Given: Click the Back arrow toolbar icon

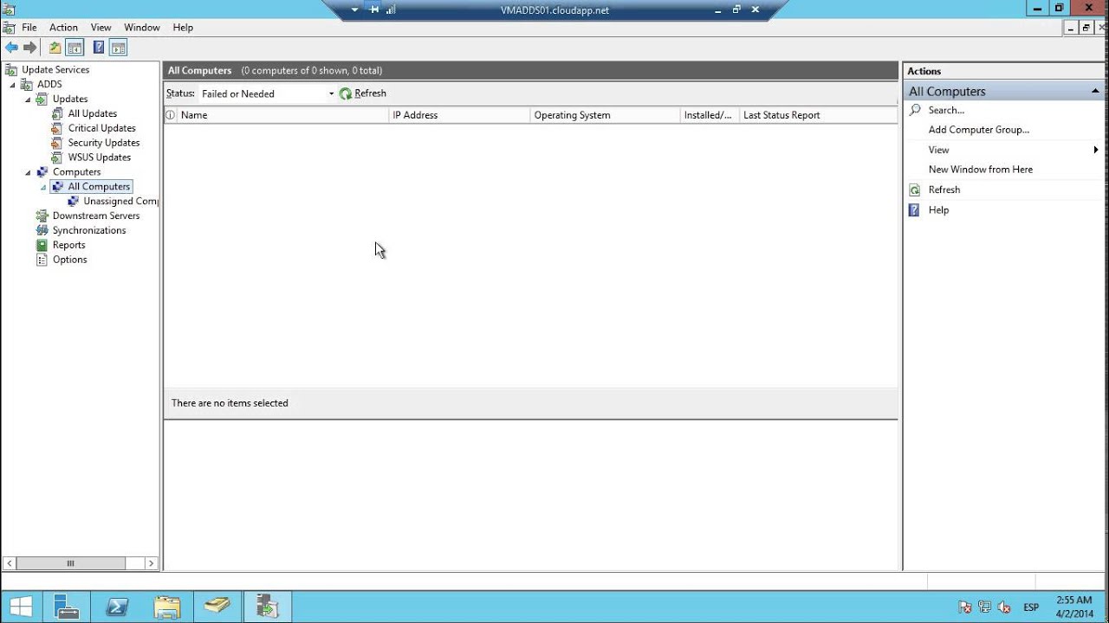Looking at the screenshot, I should coord(11,48).
